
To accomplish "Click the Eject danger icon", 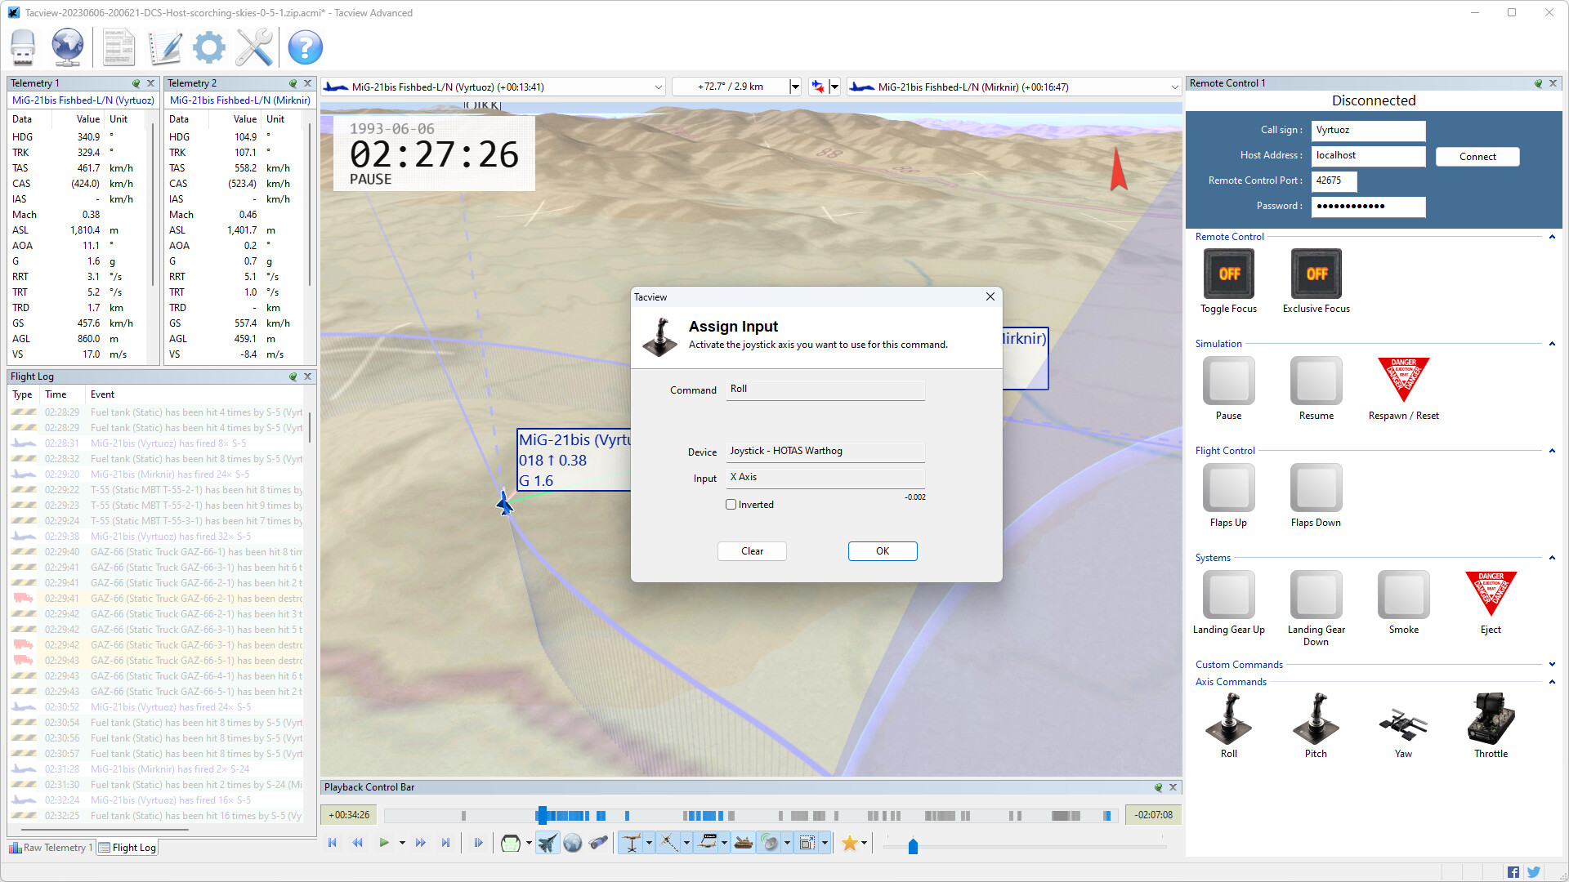I will pyautogui.click(x=1491, y=594).
